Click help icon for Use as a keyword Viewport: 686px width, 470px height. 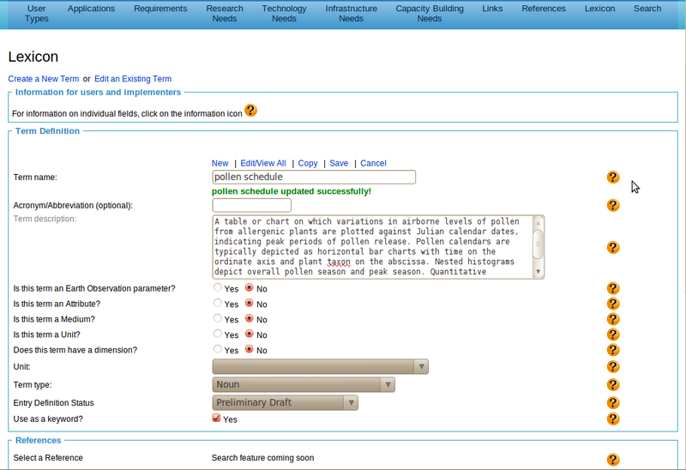(612, 419)
